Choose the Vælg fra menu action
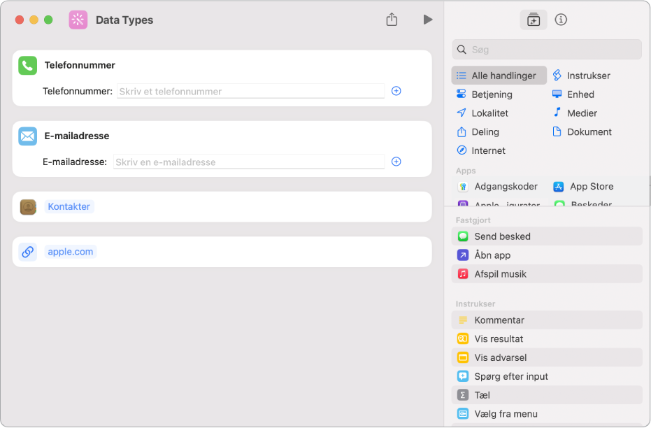The image size is (651, 428). [x=547, y=413]
